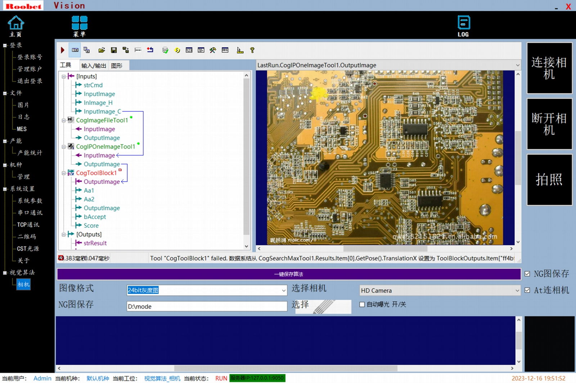
Task: Click the floppy disk save icon
Action: click(114, 50)
